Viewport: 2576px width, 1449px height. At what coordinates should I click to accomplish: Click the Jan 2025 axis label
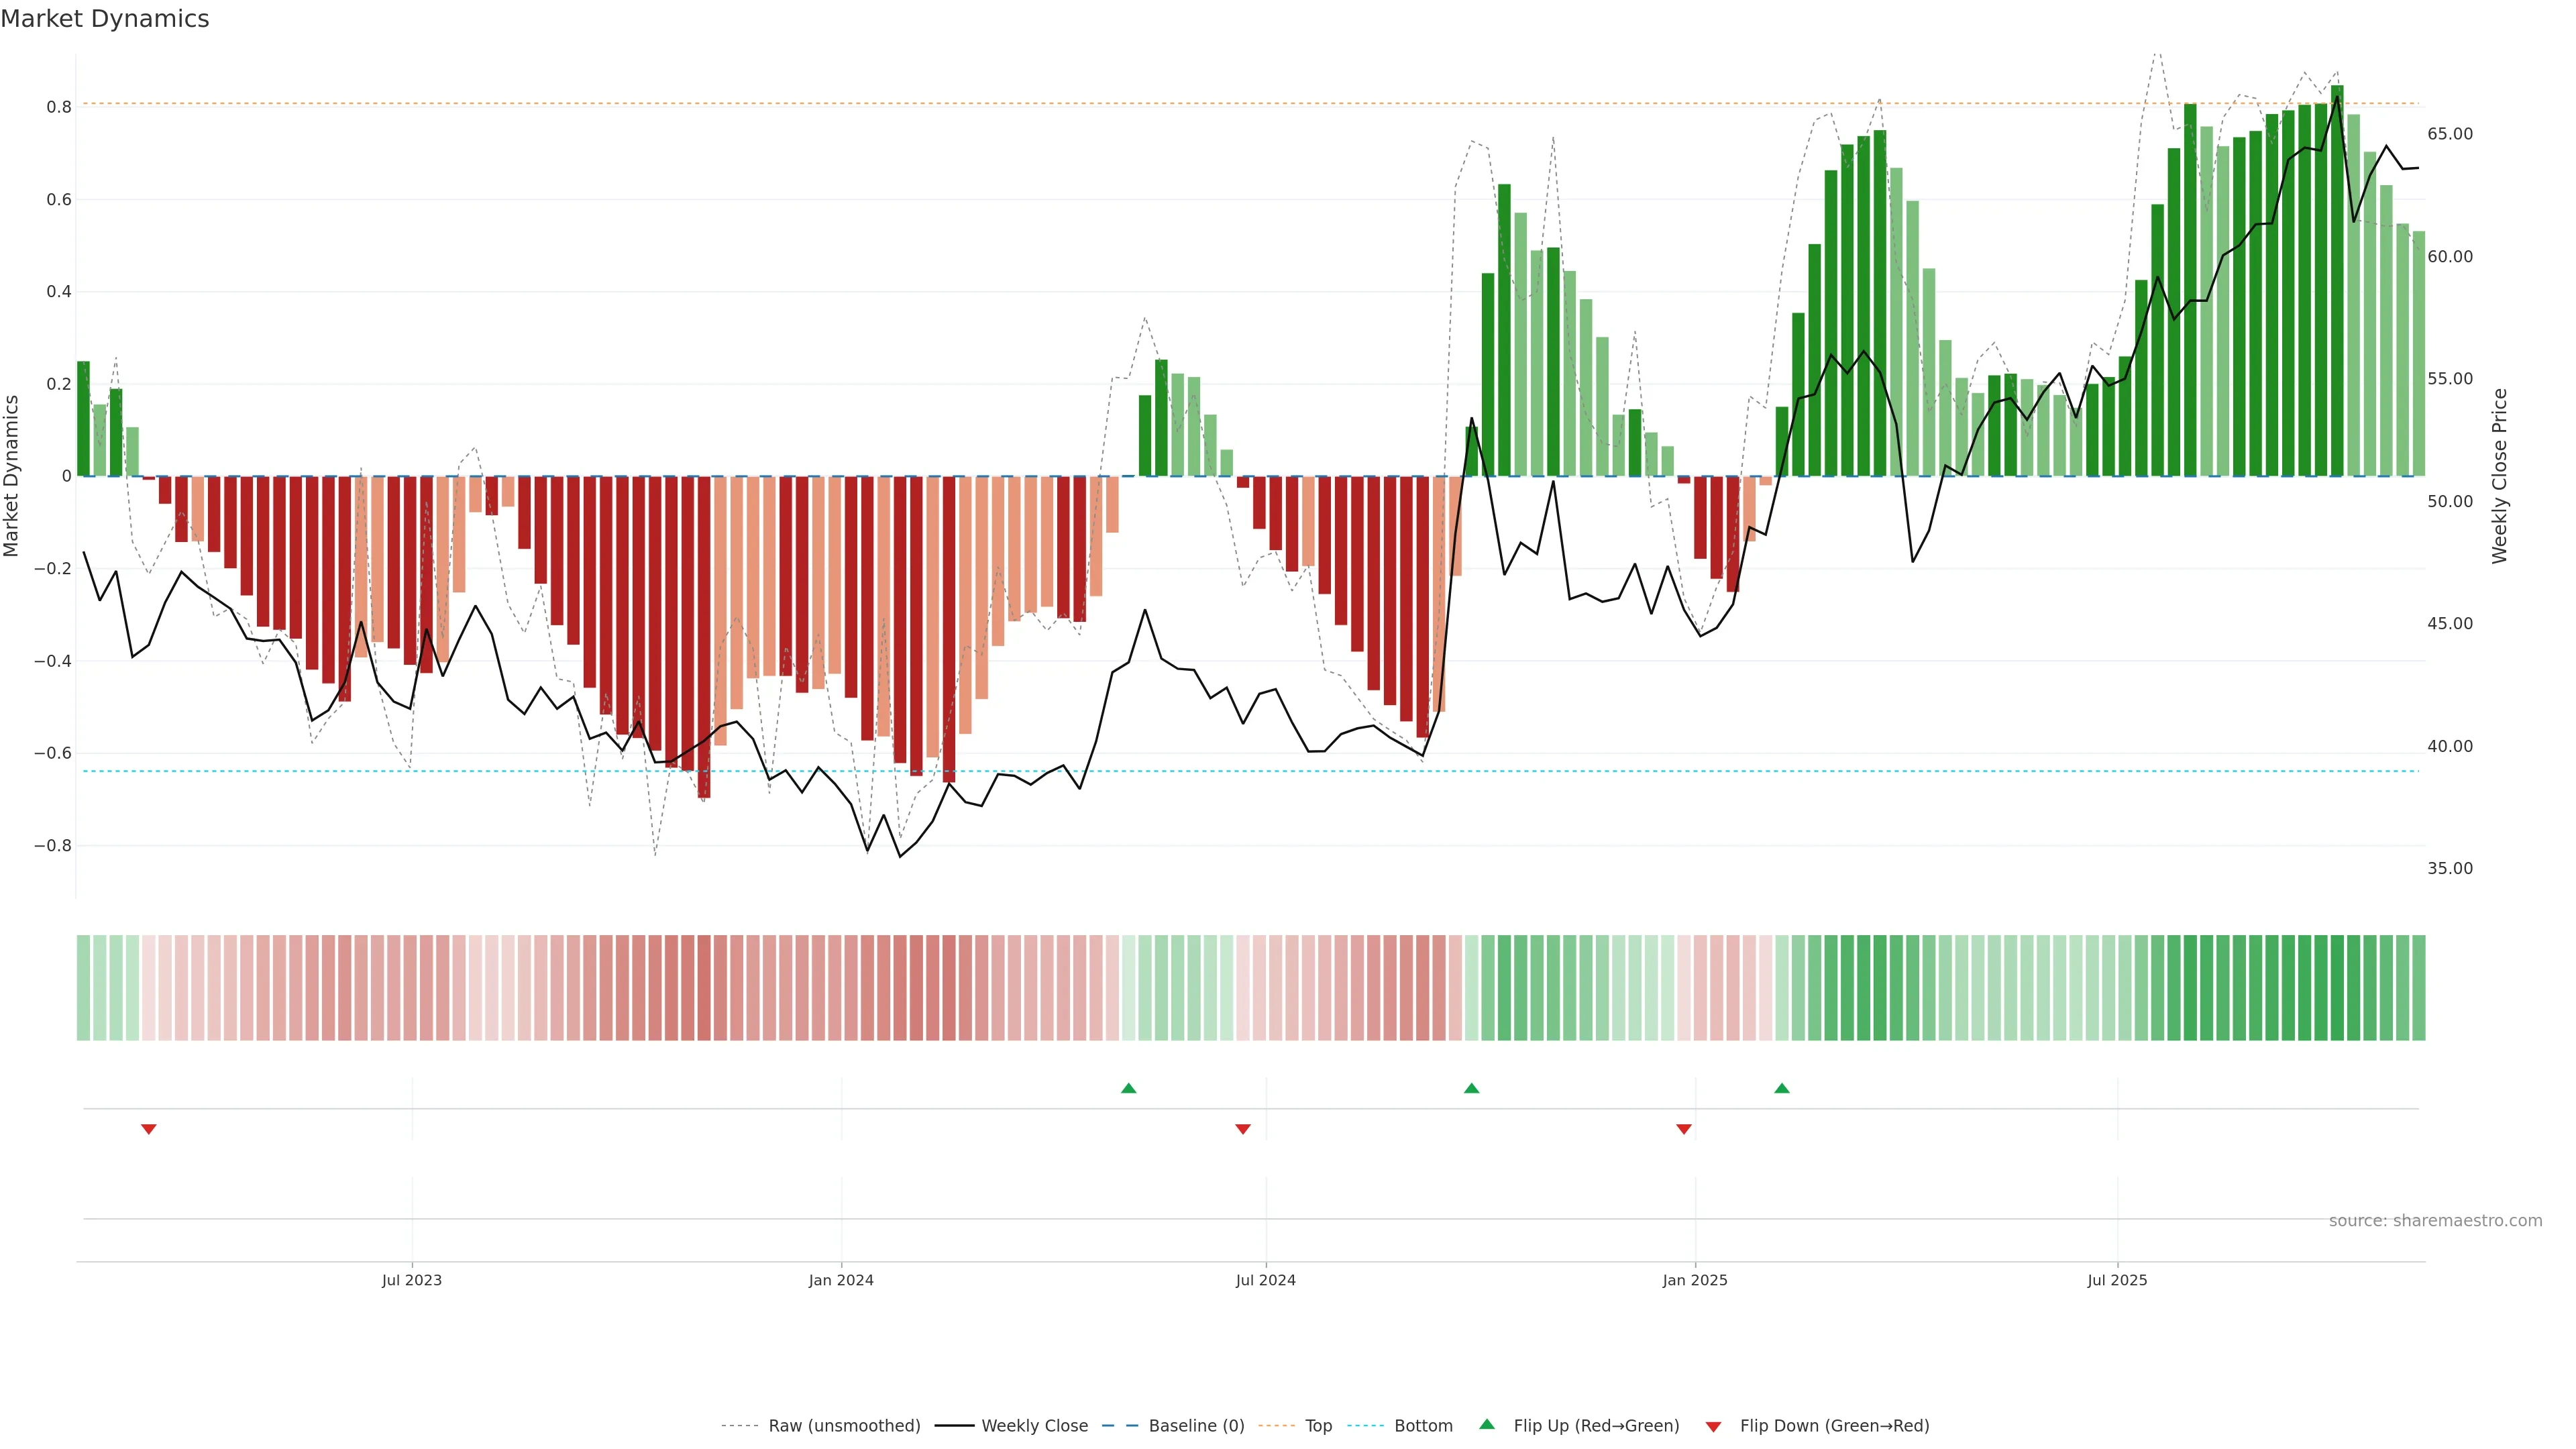click(1695, 1280)
